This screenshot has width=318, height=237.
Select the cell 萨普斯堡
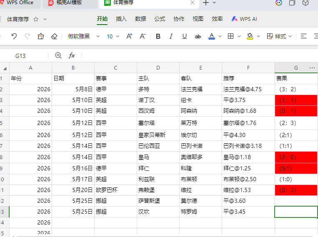click(158, 201)
